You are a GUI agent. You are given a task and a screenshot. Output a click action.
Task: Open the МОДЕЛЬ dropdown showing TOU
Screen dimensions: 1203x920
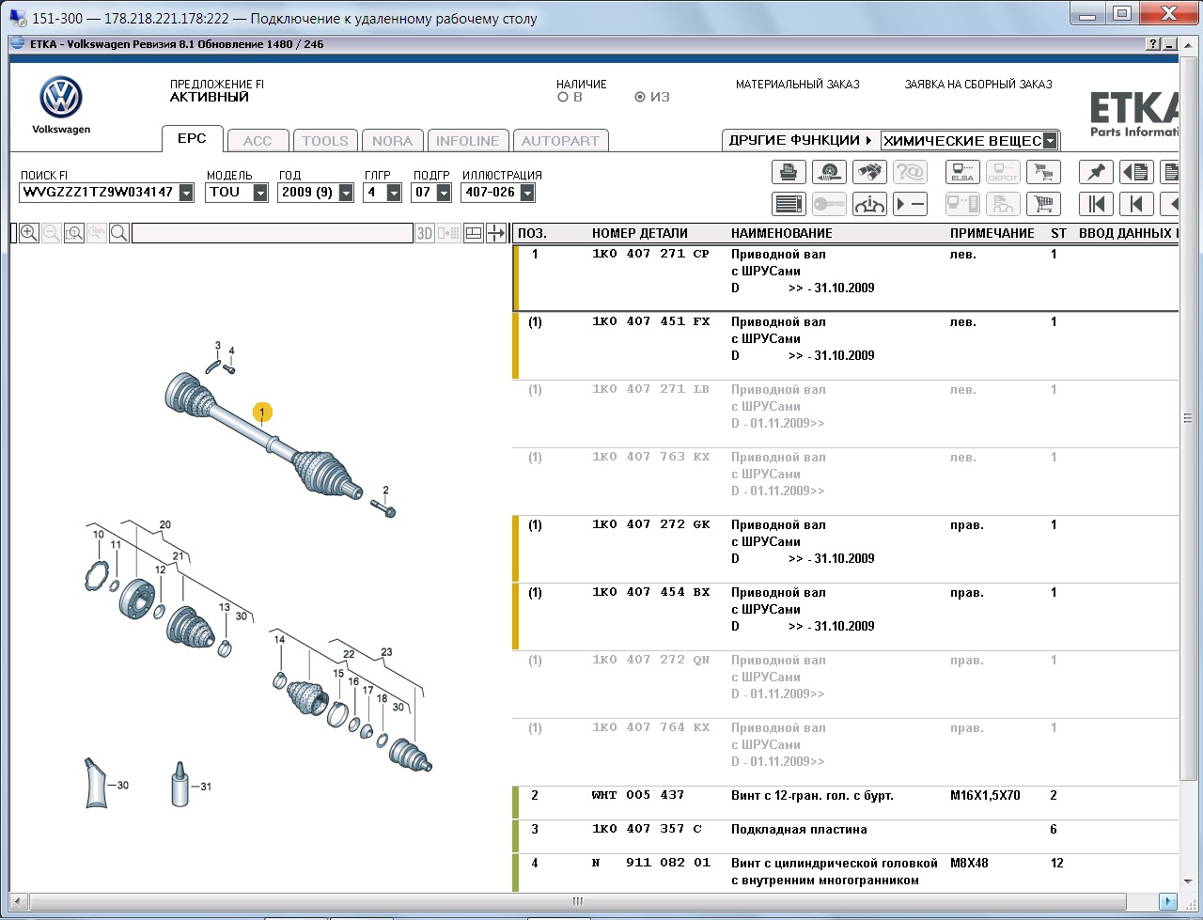260,193
